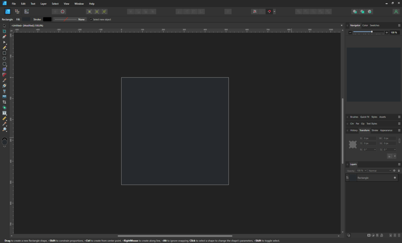Hide the Rectangle layer visibility dot
402x243 pixels.
point(394,178)
